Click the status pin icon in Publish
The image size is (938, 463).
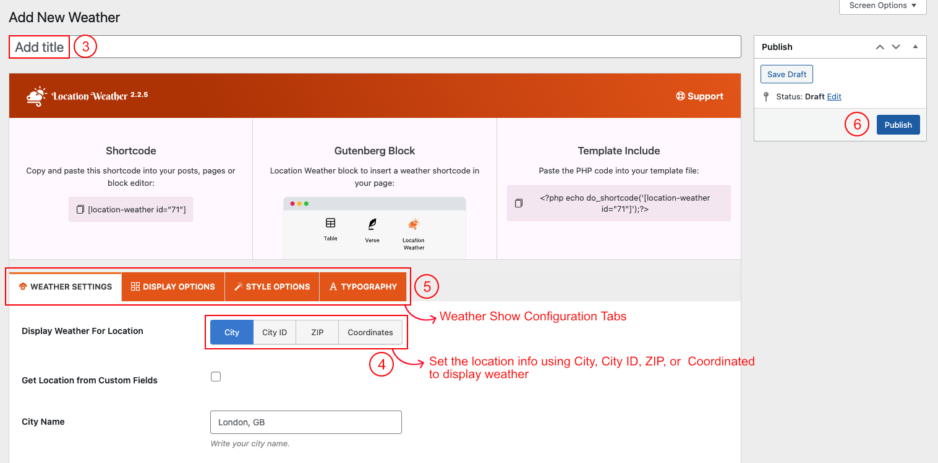pyautogui.click(x=767, y=97)
